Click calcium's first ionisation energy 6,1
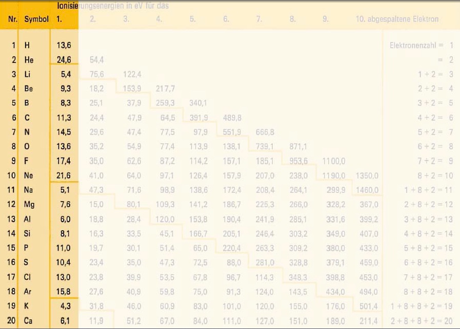 click(65, 321)
